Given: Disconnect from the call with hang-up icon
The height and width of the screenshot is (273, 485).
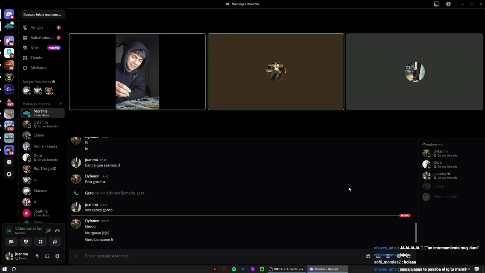Looking at the screenshot, I should (57, 231).
